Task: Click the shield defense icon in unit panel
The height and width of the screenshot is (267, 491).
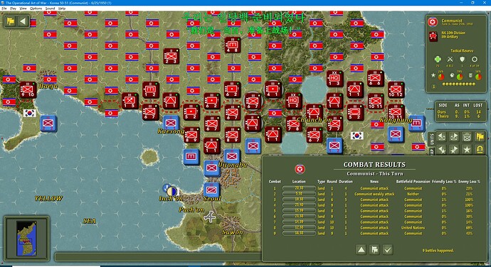Action: coord(463,59)
